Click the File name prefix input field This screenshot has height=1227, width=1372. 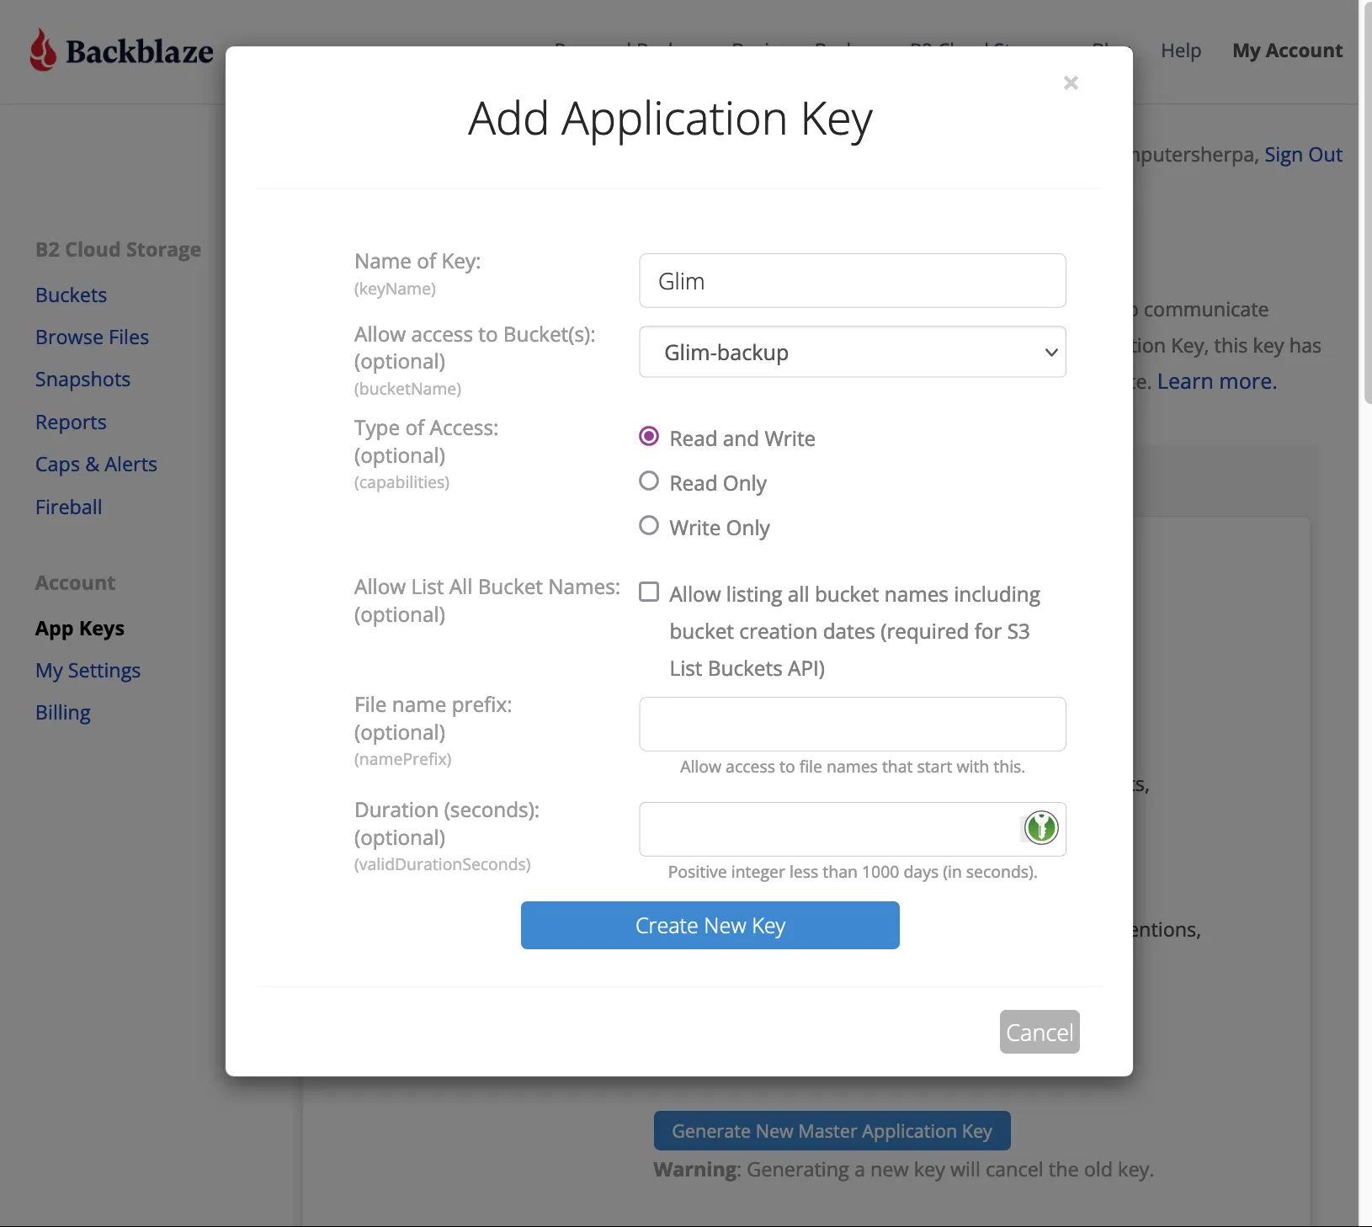click(852, 724)
